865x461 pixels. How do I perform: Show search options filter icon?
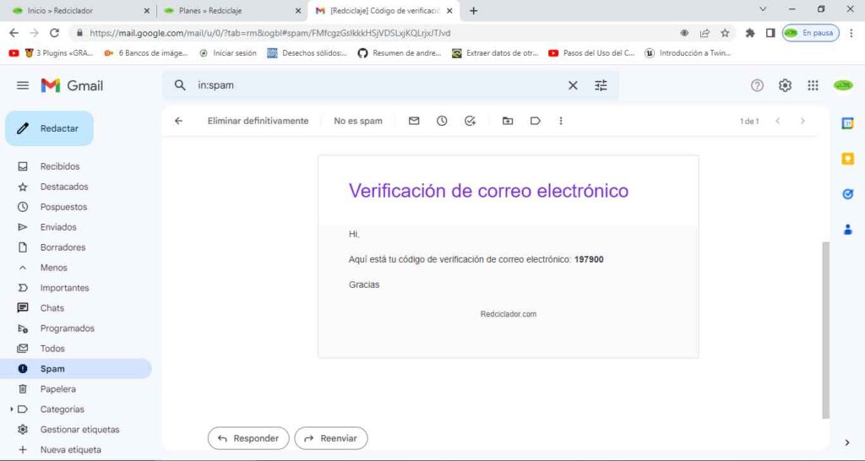point(601,85)
